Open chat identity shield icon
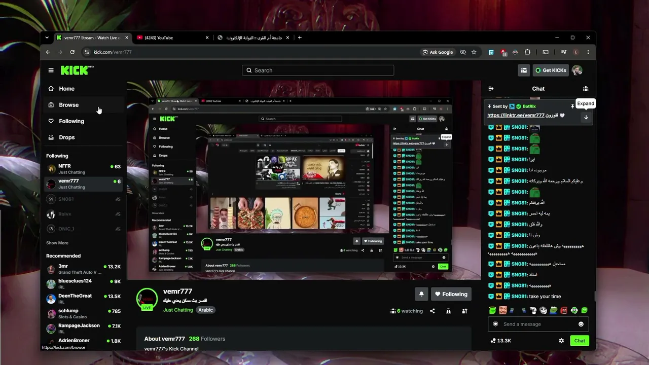649x365 pixels. pos(495,324)
